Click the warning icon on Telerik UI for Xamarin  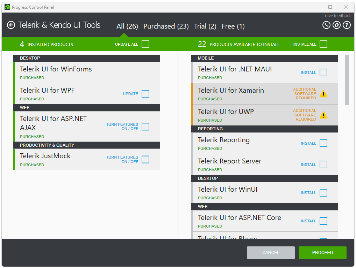pos(323,94)
